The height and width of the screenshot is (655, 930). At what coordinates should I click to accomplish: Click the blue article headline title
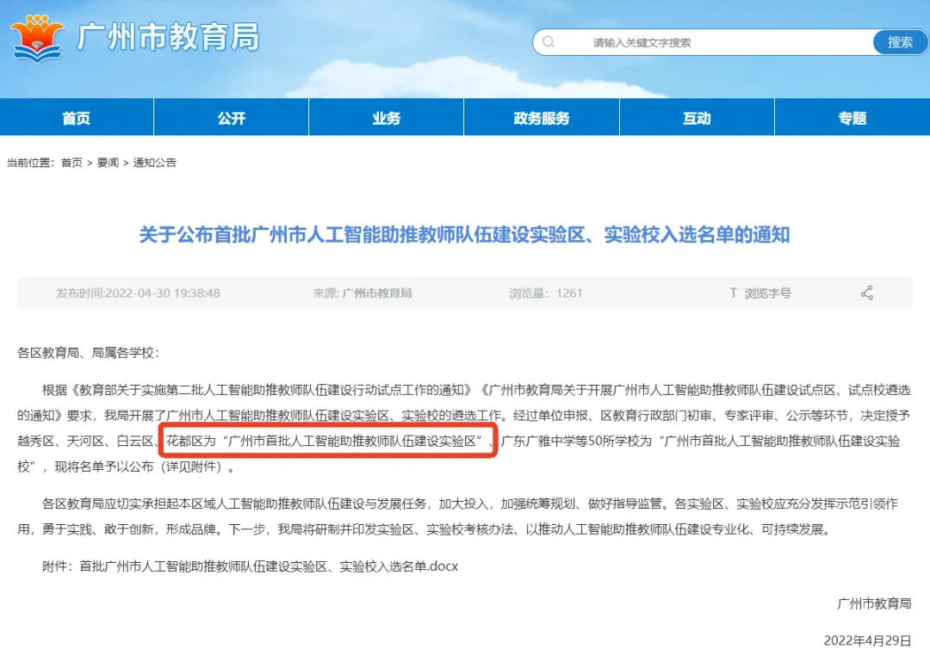464,234
